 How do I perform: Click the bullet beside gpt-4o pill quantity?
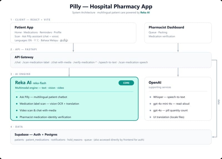[x=150, y=110]
